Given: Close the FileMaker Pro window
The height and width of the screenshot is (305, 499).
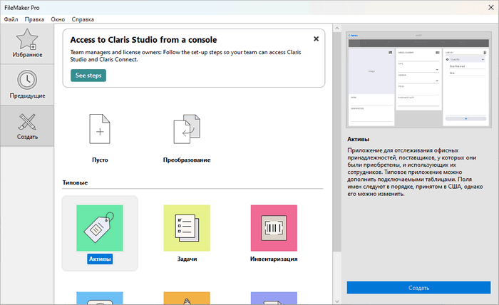Looking at the screenshot, I should (490, 7).
